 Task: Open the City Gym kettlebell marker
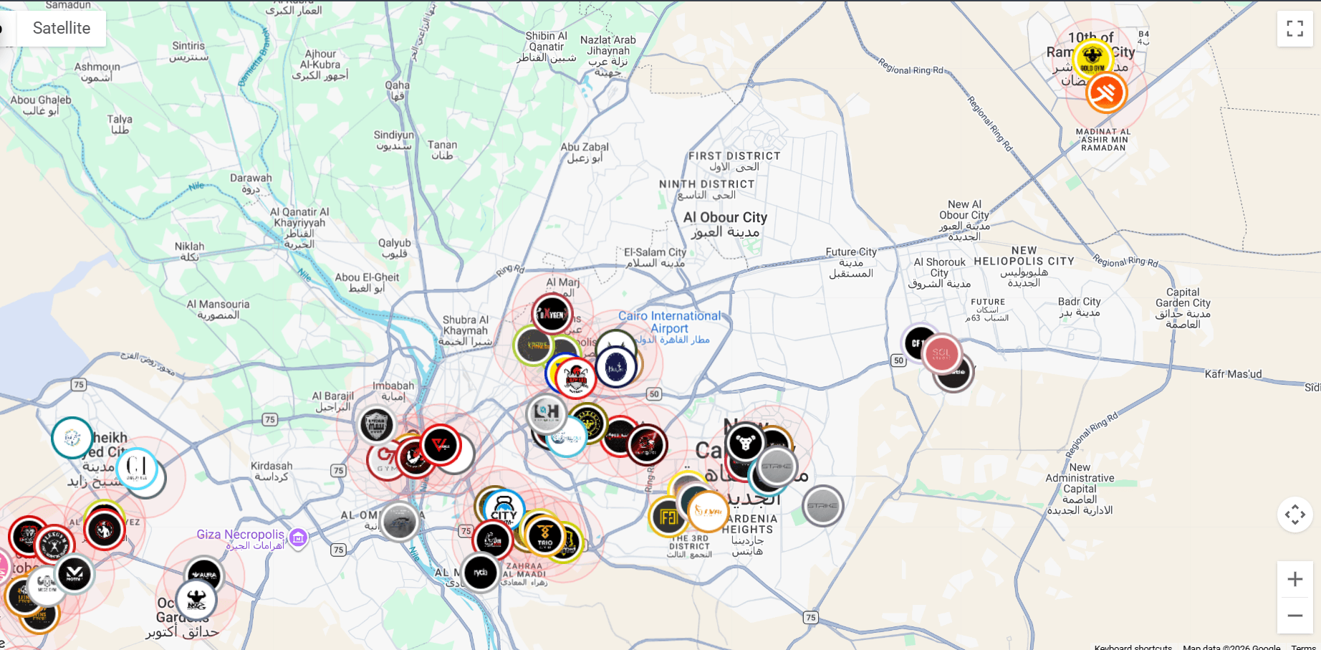tap(504, 510)
